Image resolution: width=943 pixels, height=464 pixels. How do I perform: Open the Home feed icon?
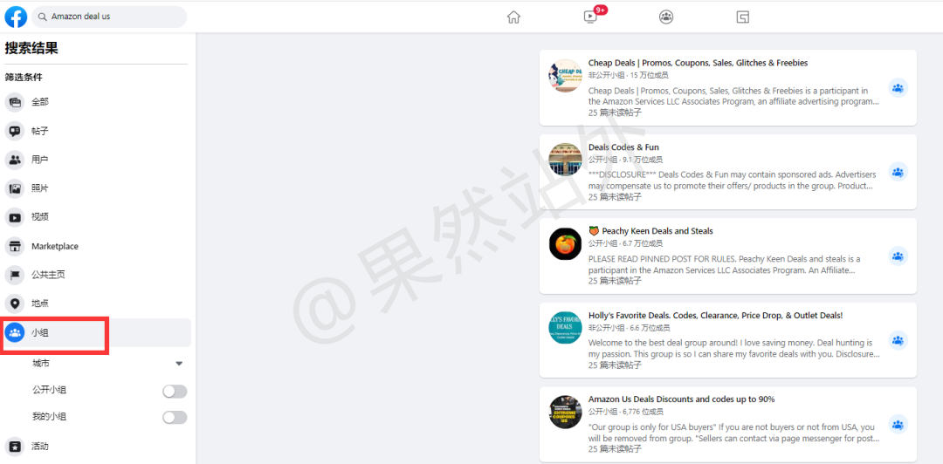pos(513,17)
